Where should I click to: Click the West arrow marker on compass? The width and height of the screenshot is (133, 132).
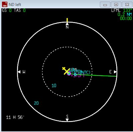19,72
